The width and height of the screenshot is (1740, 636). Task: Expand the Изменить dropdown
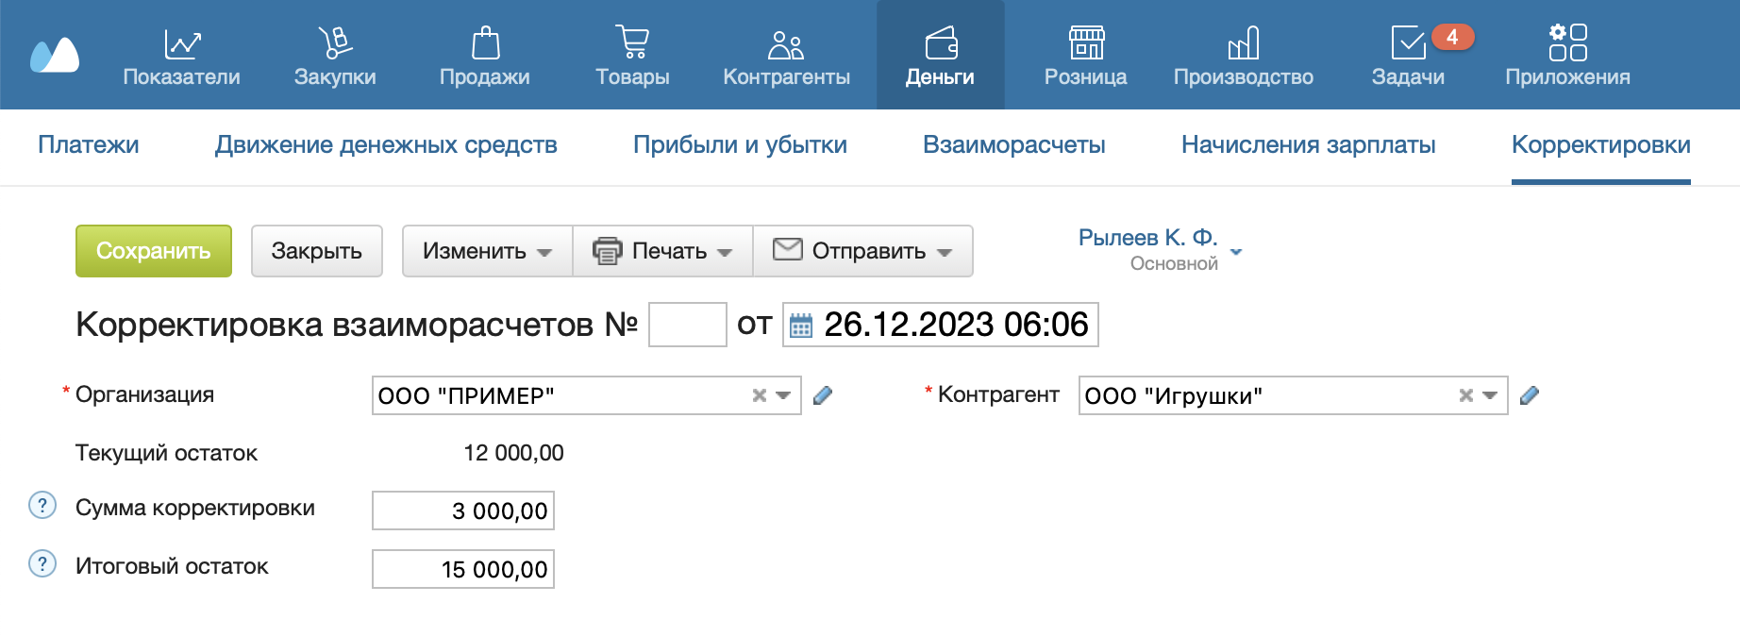tap(487, 251)
